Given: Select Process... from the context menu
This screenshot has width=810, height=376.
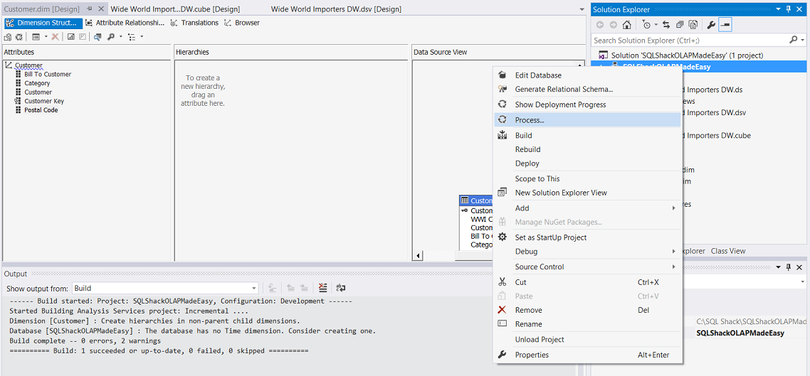Looking at the screenshot, I should [529, 120].
